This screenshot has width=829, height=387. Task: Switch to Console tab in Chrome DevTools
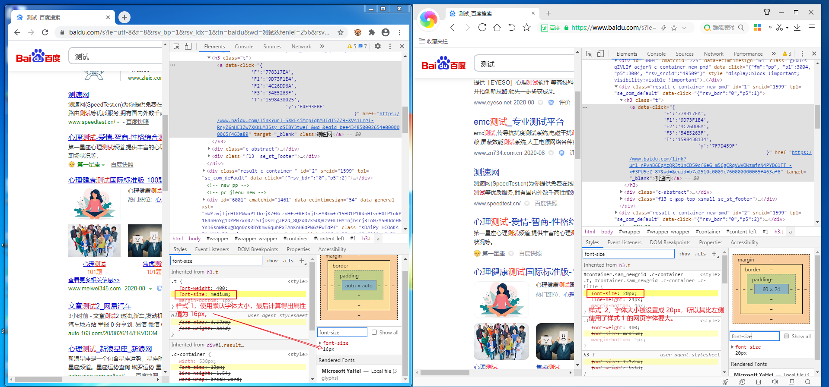244,47
